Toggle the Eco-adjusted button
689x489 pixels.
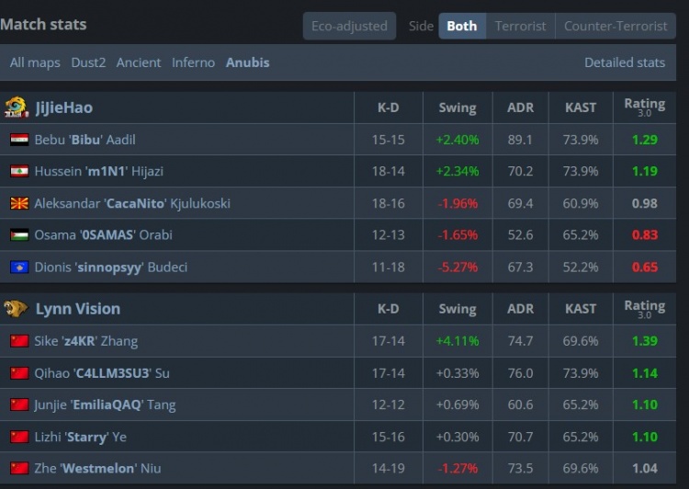(x=349, y=26)
